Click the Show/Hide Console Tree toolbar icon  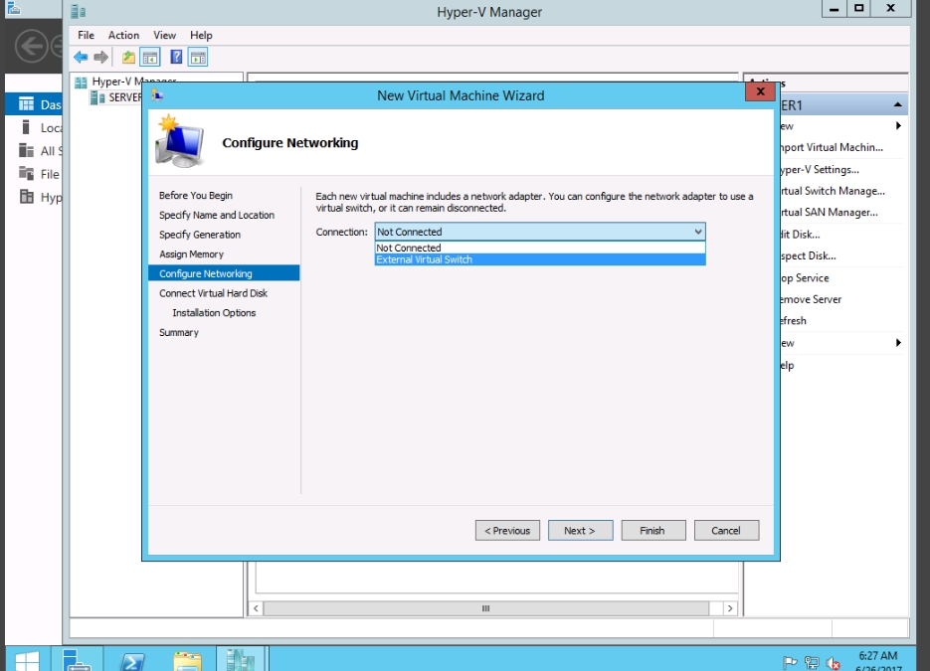150,58
